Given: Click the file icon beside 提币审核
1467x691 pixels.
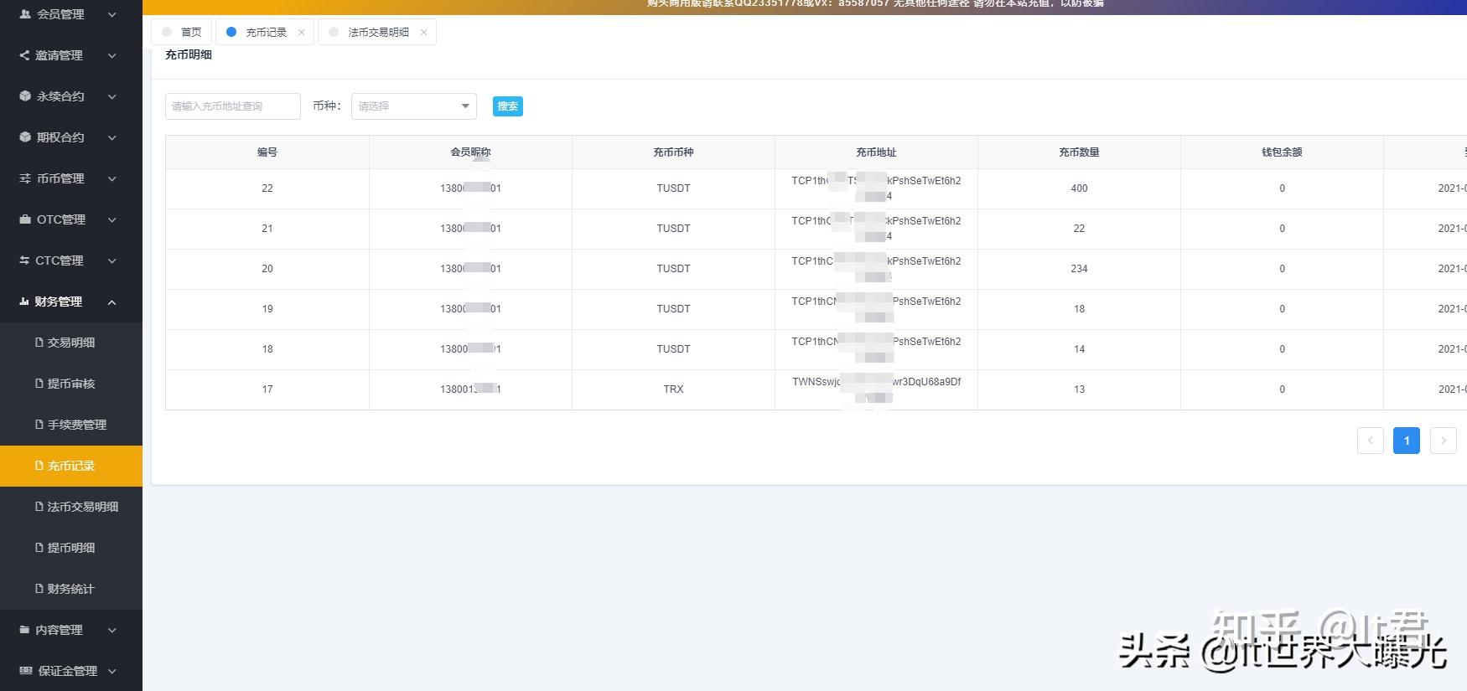Looking at the screenshot, I should point(39,384).
